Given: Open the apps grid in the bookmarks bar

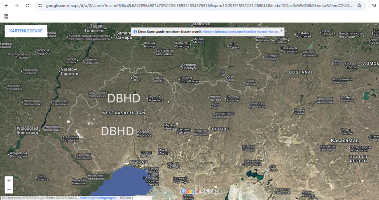Looking at the screenshot, I should click(6, 16).
